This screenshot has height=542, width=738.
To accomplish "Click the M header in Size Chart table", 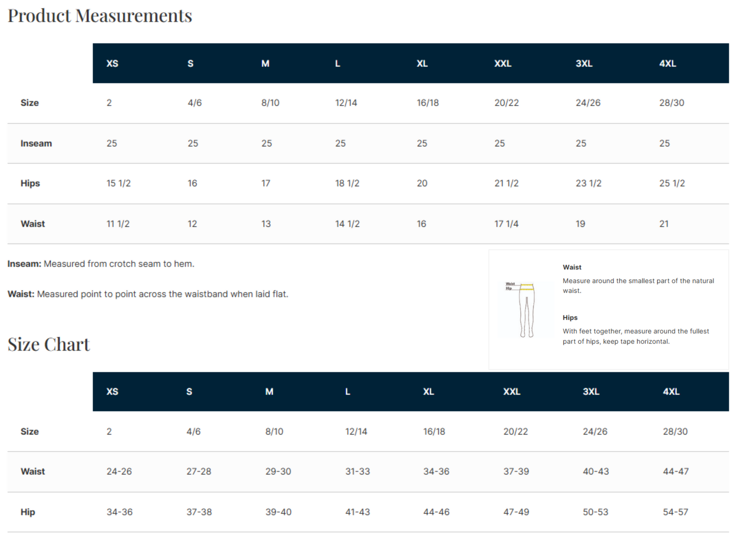I will click(x=269, y=392).
